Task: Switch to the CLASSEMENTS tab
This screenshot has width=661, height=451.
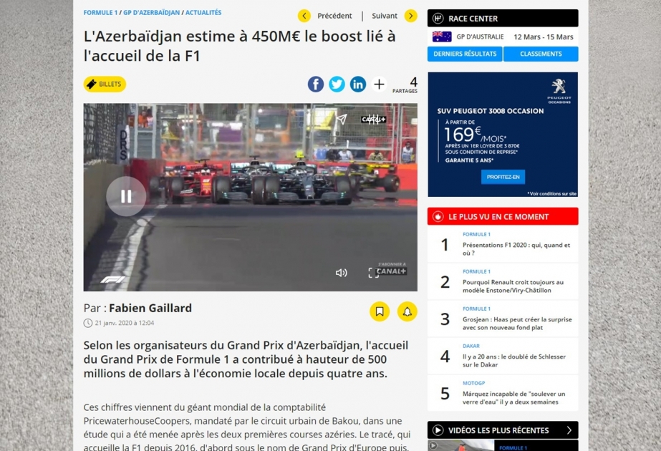Action: click(541, 54)
